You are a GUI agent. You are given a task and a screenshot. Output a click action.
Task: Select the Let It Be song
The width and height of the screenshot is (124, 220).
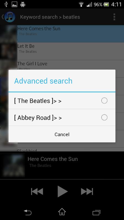(71, 51)
